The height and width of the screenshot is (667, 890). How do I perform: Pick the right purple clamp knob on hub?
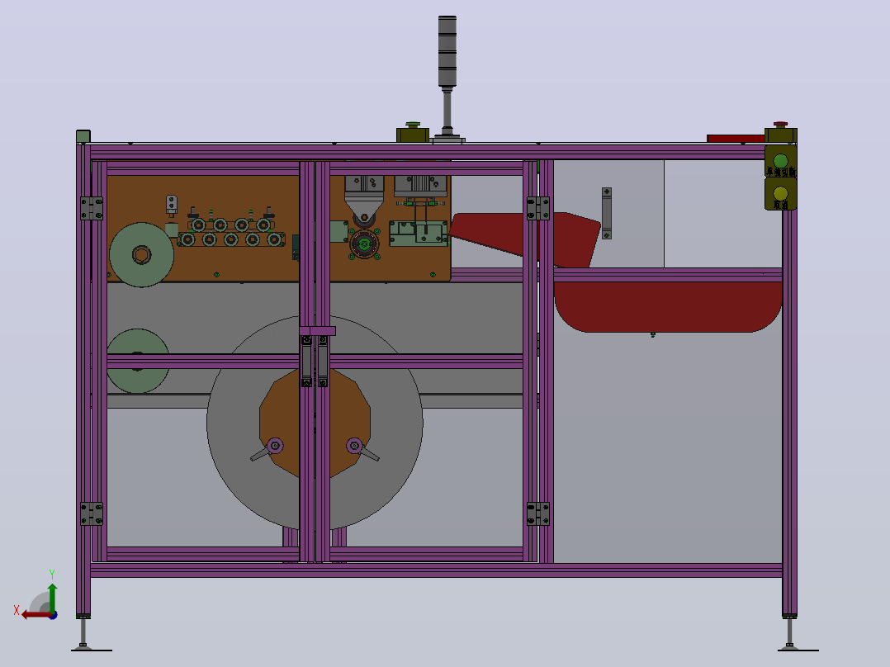354,446
